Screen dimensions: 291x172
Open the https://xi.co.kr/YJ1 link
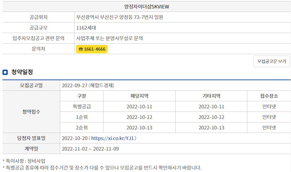(x=113, y=138)
